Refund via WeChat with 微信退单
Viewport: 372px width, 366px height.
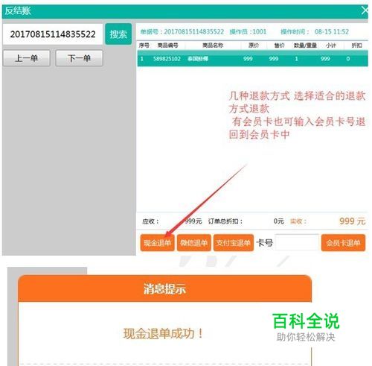[x=194, y=243]
